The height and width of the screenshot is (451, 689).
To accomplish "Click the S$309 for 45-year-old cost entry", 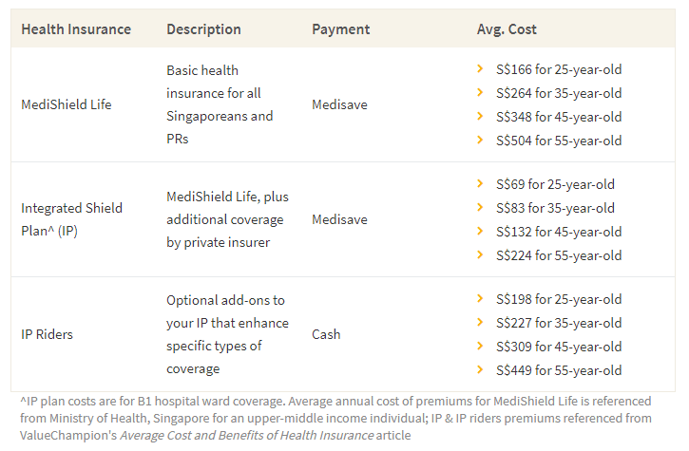I will pyautogui.click(x=559, y=347).
